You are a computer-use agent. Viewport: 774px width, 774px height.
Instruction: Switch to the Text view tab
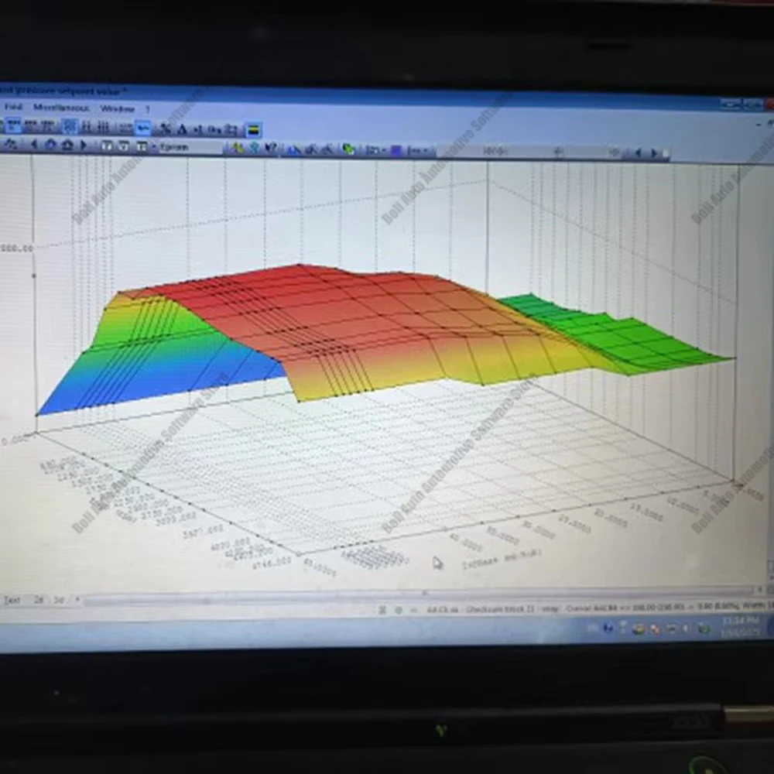point(12,600)
